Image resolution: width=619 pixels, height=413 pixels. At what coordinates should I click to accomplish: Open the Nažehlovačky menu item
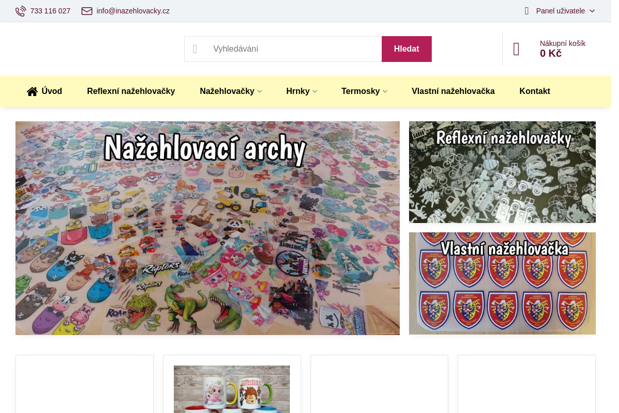click(227, 91)
